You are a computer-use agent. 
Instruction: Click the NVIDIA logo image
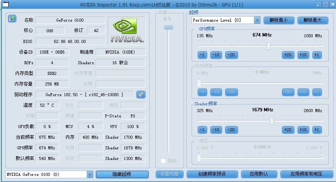tap(127, 30)
